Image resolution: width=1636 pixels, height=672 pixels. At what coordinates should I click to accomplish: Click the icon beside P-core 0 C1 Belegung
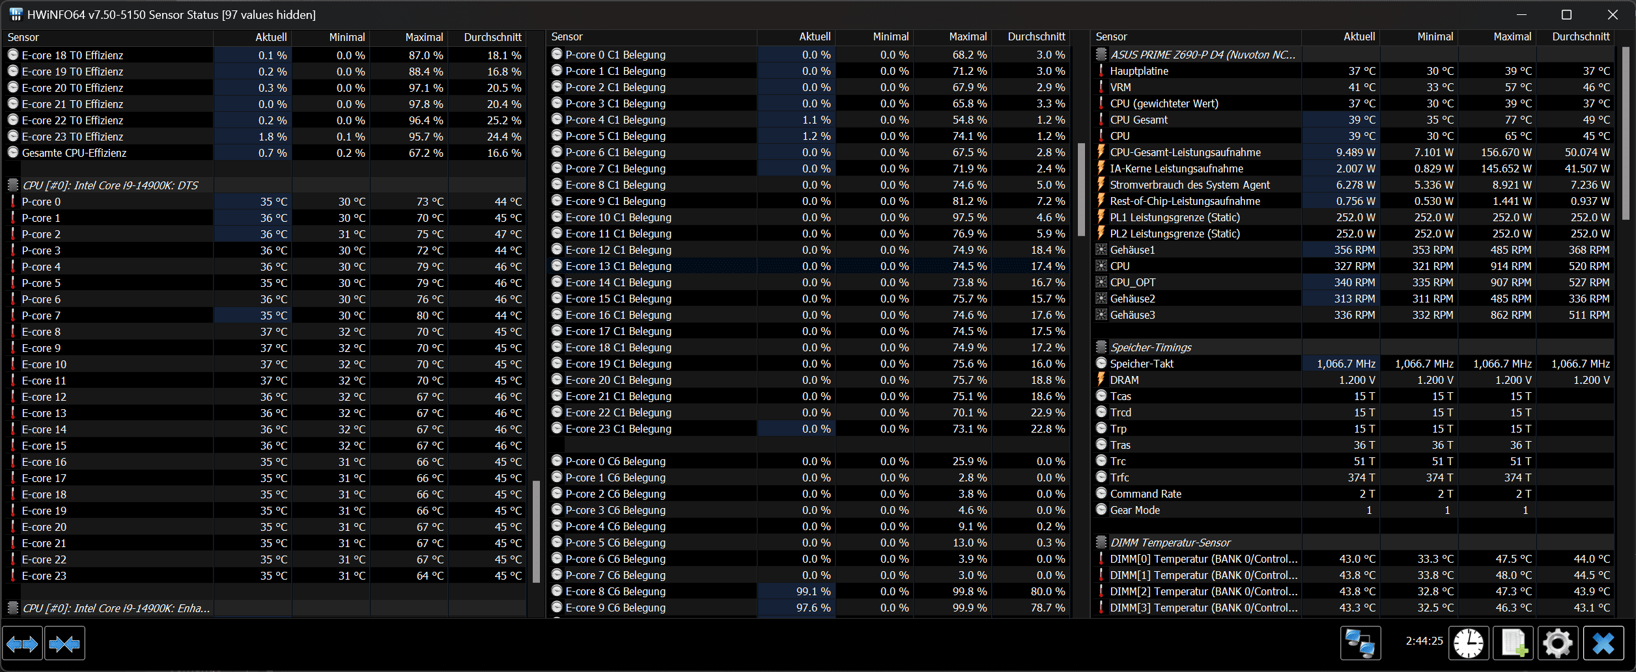557,55
